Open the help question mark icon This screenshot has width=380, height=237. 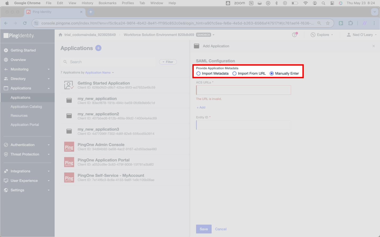coord(295,35)
